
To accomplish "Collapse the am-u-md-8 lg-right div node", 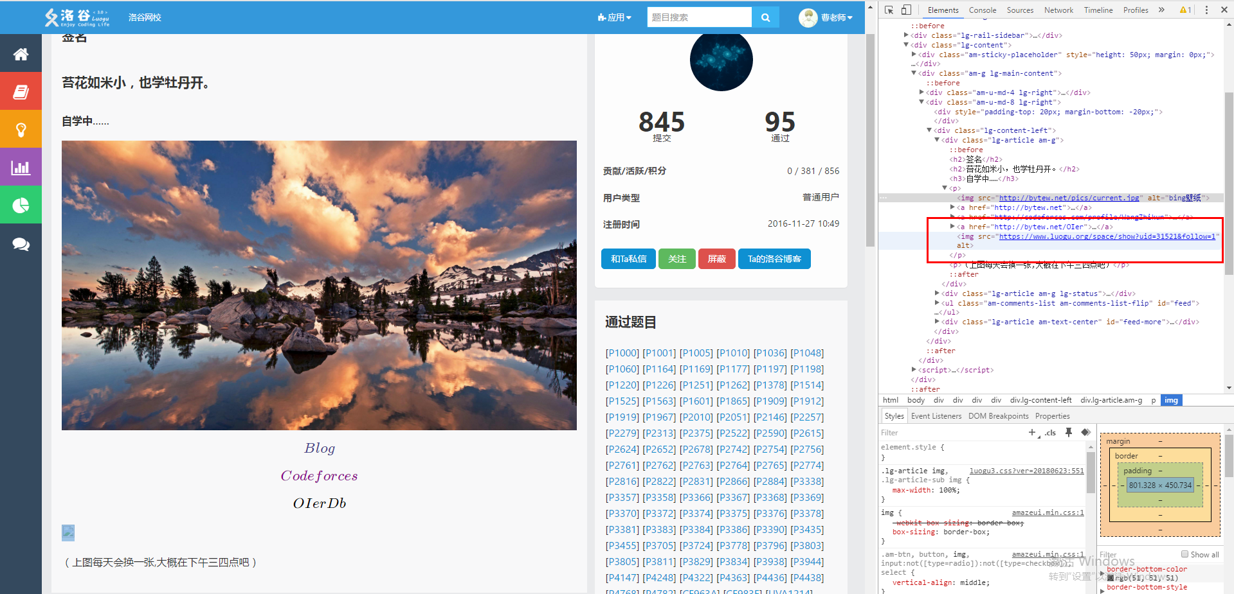I will pos(921,102).
